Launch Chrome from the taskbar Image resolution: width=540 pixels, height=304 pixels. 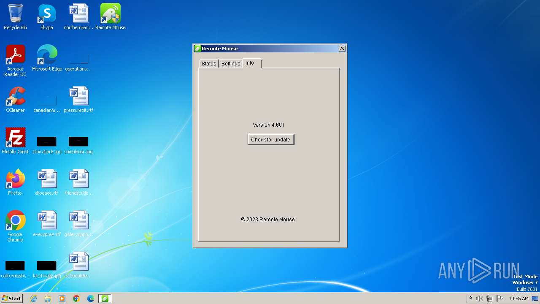[x=76, y=299]
